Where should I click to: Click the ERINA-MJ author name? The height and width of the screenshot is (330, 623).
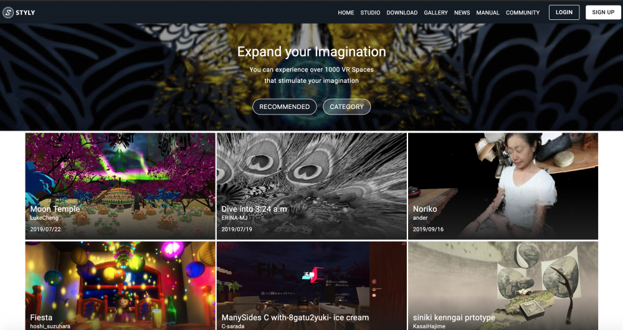[234, 218]
